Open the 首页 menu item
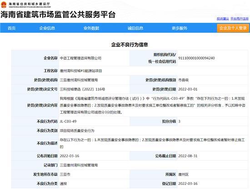This screenshot has width=250, height=189. (12, 28)
